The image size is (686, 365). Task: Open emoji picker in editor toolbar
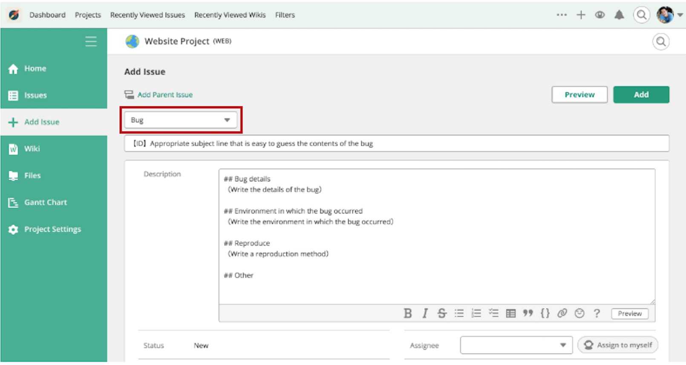point(579,314)
